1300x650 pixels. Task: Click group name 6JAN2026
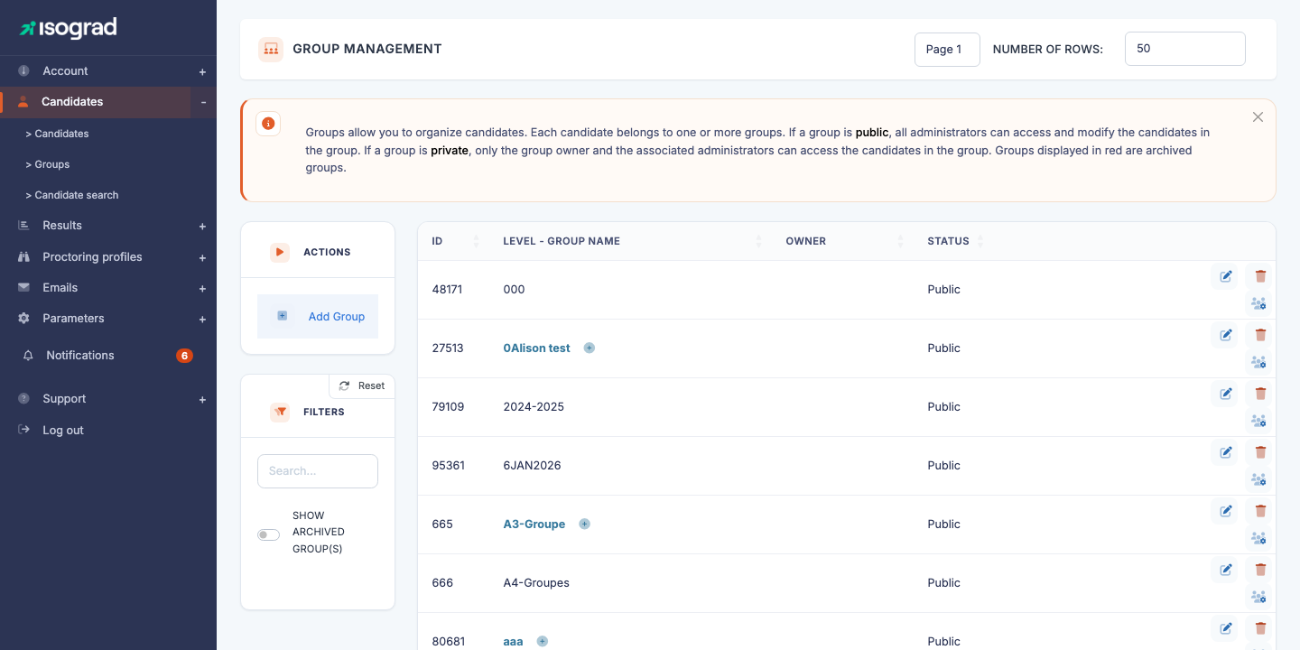point(532,466)
